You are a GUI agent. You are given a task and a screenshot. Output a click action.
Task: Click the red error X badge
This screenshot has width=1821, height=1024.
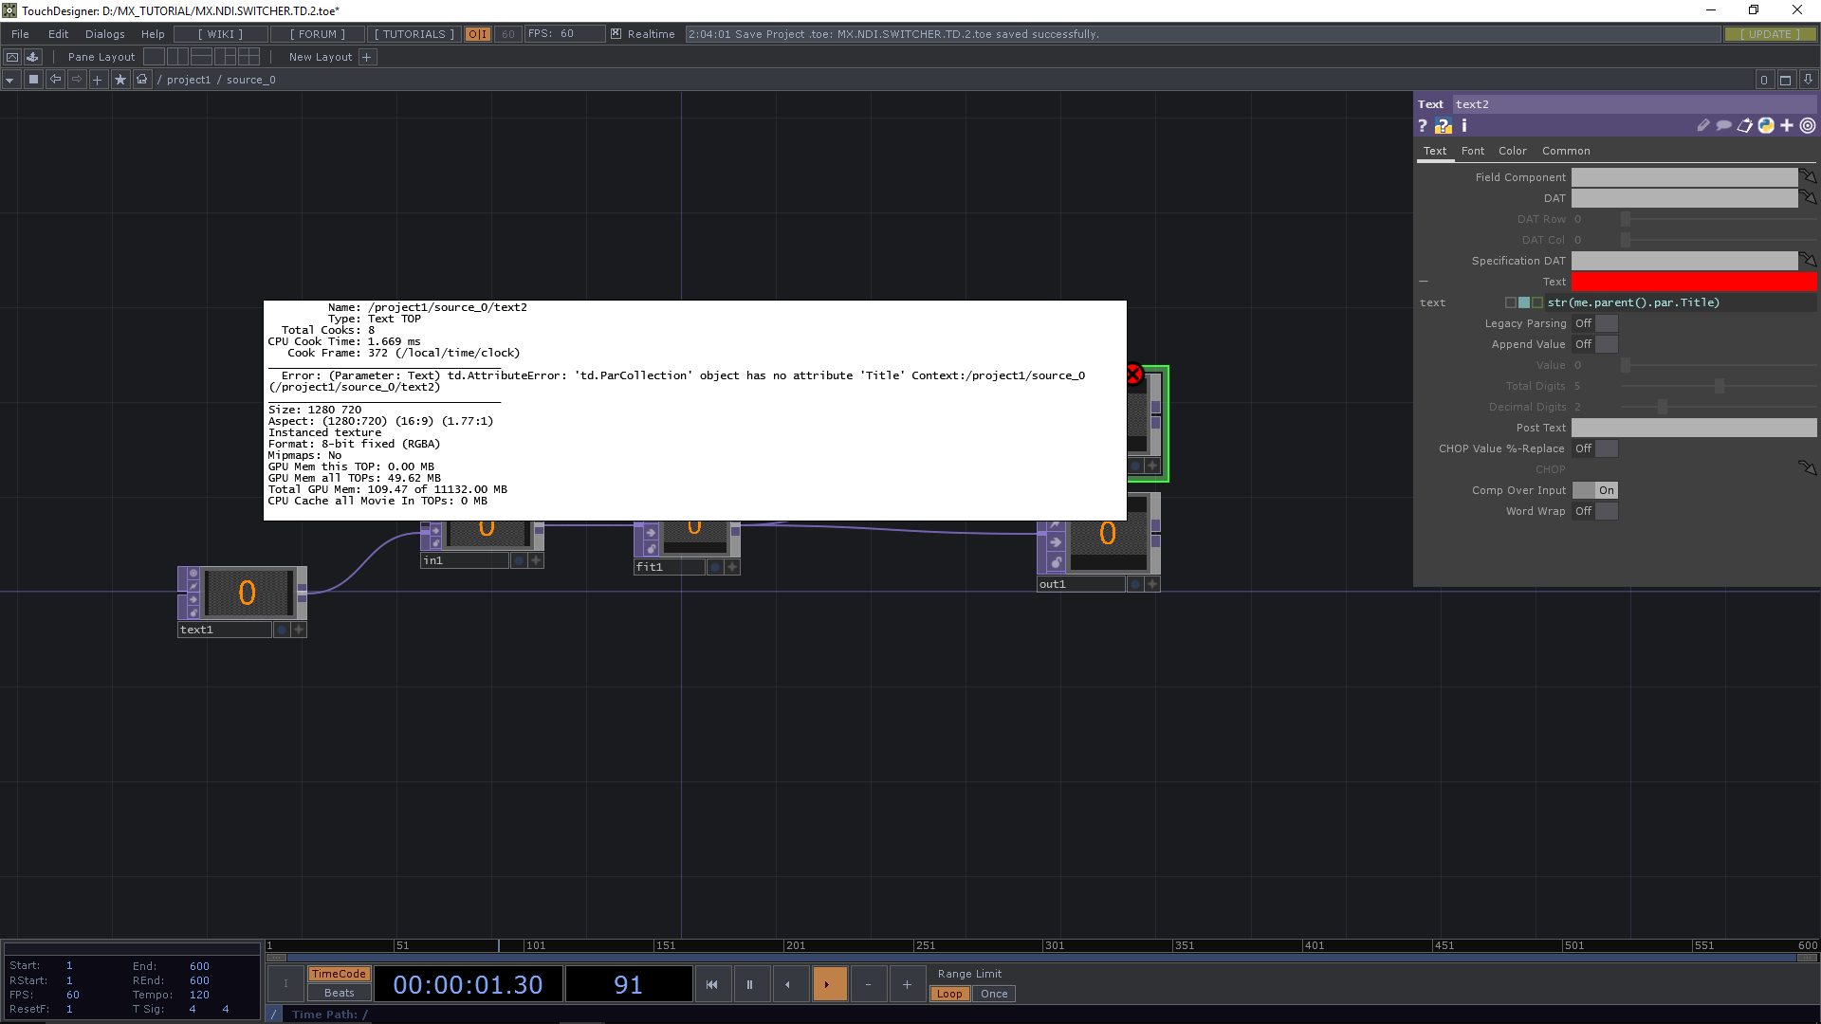[x=1133, y=375]
